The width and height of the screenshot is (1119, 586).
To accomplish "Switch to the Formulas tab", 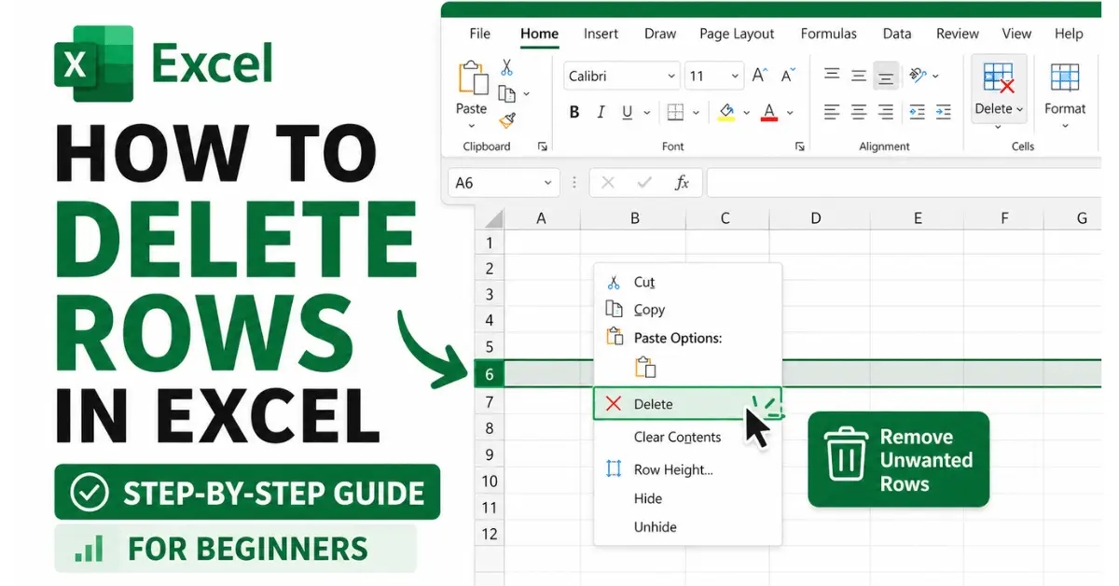I will tap(828, 34).
